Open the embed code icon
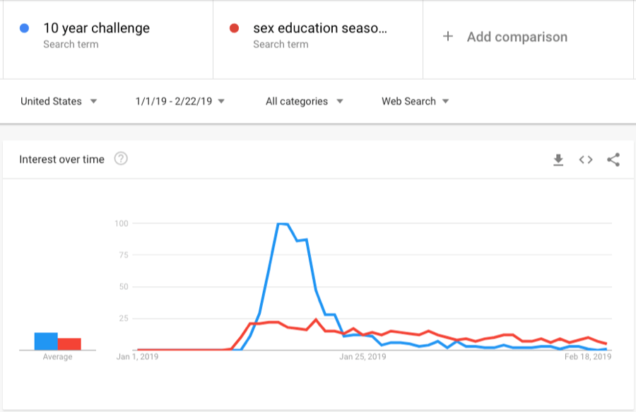The height and width of the screenshot is (412, 636). coord(586,160)
